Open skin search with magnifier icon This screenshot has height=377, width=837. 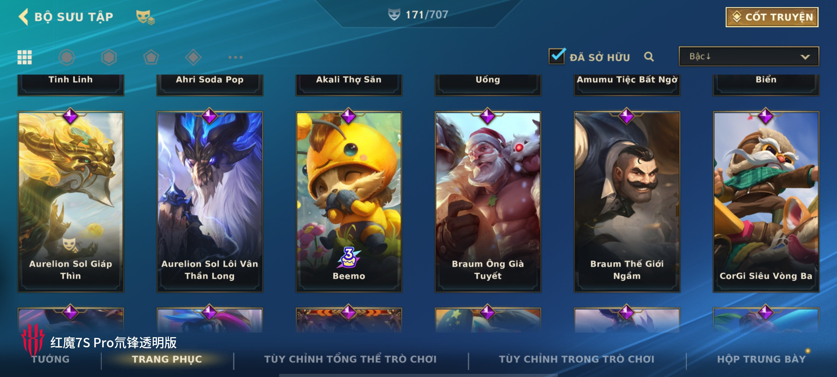click(x=649, y=57)
